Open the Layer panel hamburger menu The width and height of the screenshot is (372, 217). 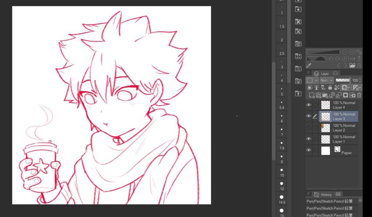(x=308, y=73)
